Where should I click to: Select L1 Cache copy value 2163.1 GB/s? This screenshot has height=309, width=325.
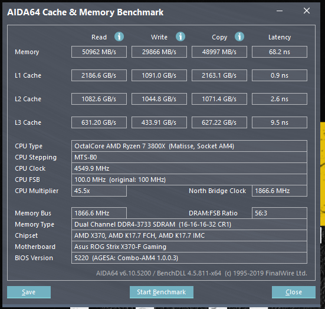(219, 75)
